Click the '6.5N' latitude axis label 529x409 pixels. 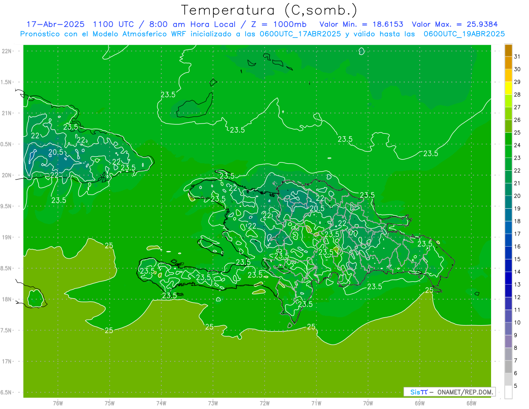click(x=7, y=392)
